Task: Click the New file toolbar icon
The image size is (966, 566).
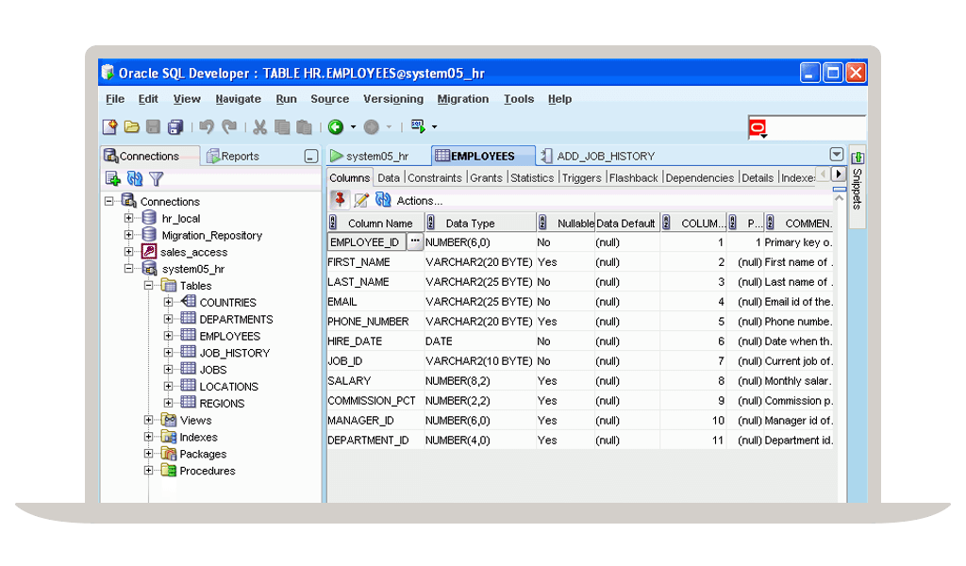Action: pyautogui.click(x=109, y=126)
